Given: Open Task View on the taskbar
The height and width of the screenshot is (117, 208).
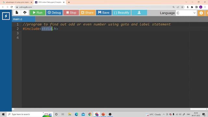Looking at the screenshot, I should click(x=63, y=114).
